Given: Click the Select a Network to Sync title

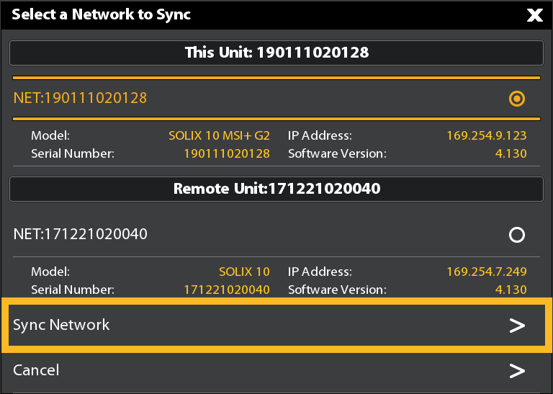Looking at the screenshot, I should 102,15.
